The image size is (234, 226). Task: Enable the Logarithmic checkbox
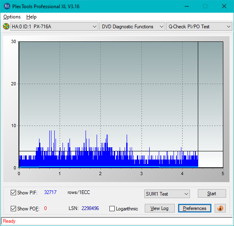(x=112, y=209)
